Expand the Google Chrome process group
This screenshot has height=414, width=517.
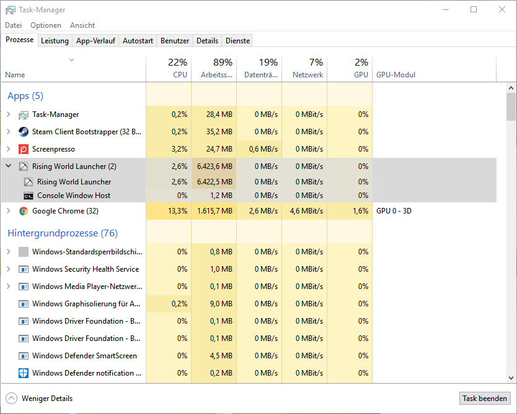point(9,211)
